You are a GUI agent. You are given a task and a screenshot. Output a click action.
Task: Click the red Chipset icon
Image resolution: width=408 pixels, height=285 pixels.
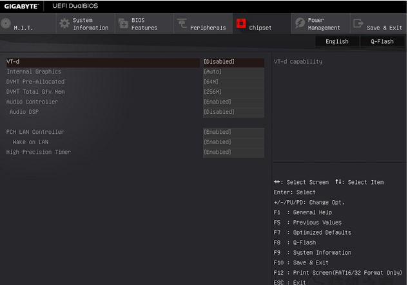pyautogui.click(x=241, y=23)
